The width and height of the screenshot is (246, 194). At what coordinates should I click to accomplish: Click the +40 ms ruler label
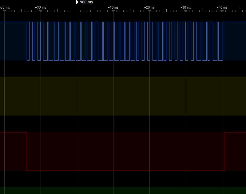[222, 7]
